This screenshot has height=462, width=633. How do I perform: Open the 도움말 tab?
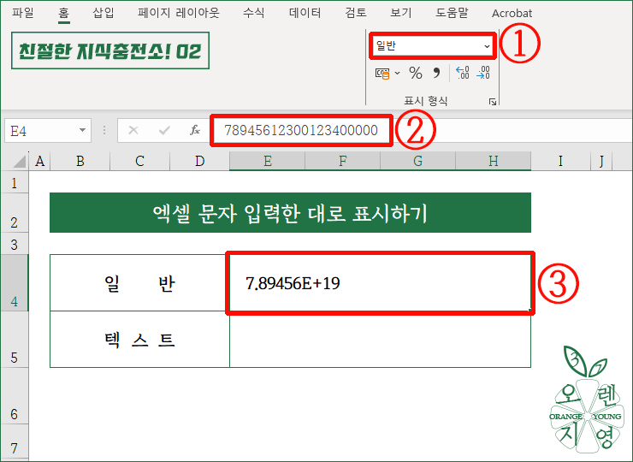pos(452,13)
